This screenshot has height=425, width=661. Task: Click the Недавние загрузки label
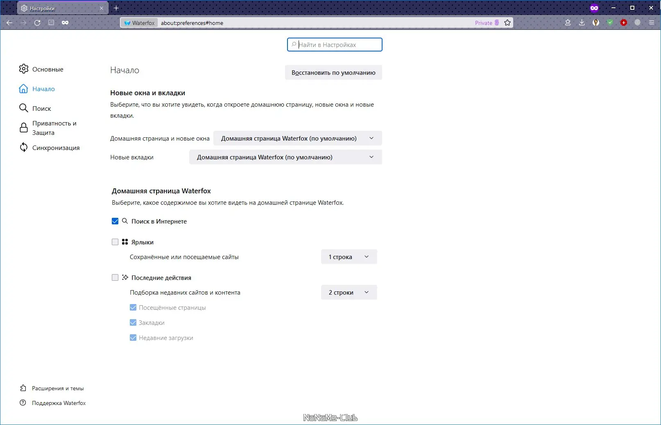(x=166, y=338)
